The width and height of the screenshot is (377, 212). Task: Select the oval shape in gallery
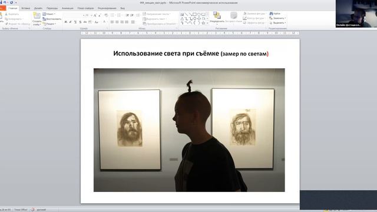[x=199, y=14]
